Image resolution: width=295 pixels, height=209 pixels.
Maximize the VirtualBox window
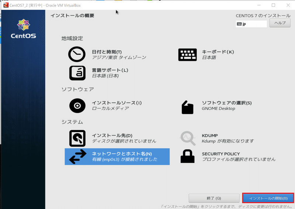[x=273, y=5]
